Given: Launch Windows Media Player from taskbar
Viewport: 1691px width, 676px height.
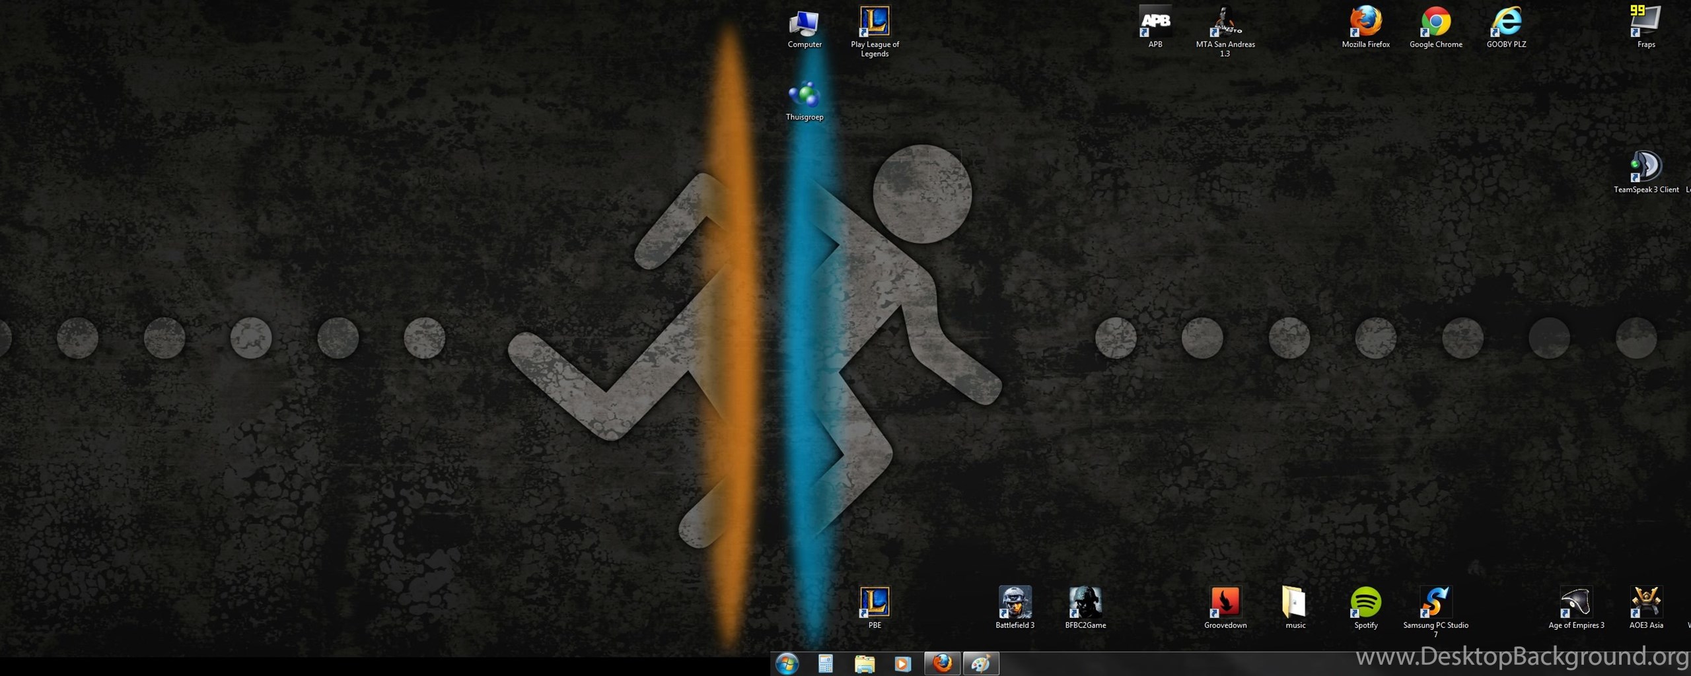Looking at the screenshot, I should pyautogui.click(x=902, y=663).
